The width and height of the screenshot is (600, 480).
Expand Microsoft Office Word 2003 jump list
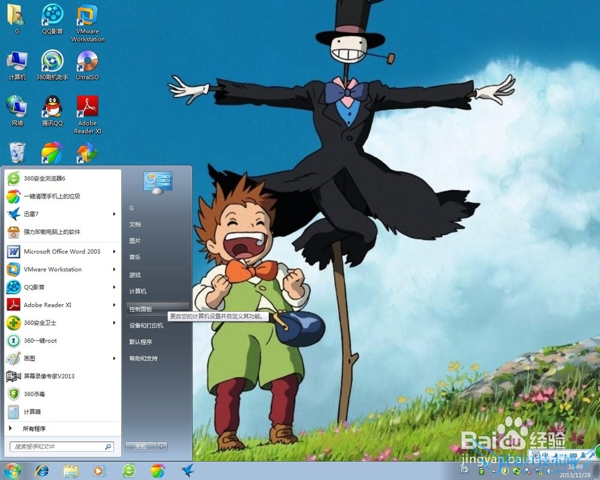[114, 251]
